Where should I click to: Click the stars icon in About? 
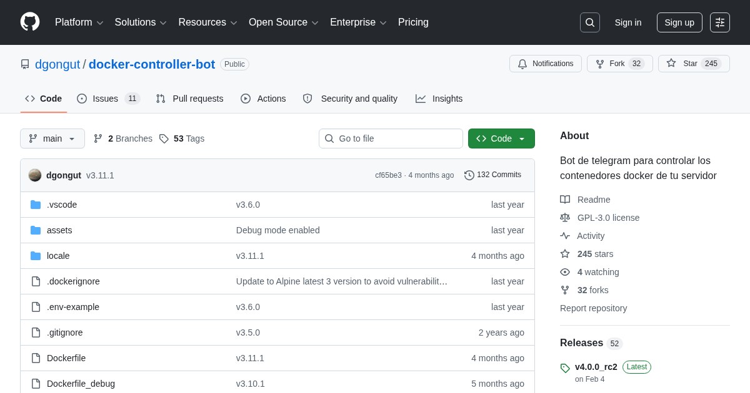pyautogui.click(x=565, y=254)
